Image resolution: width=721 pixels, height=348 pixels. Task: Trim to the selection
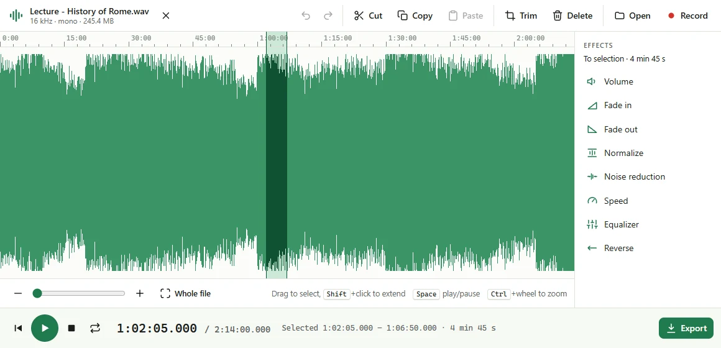(521, 16)
